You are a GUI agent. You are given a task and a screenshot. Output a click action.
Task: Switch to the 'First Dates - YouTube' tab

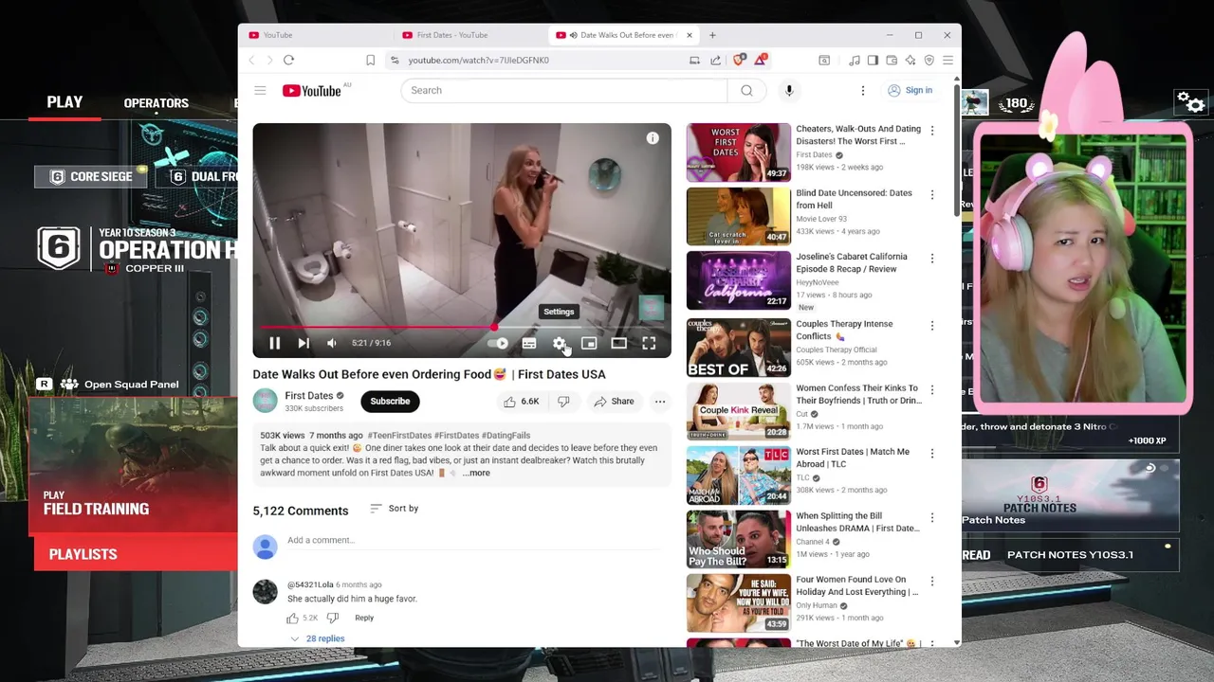coord(471,35)
